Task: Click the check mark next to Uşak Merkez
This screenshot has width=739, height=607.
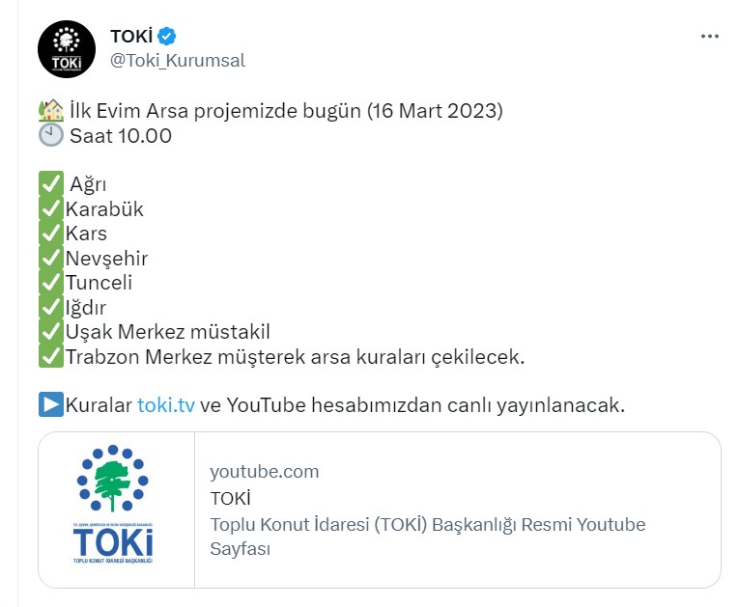Action: (x=51, y=332)
